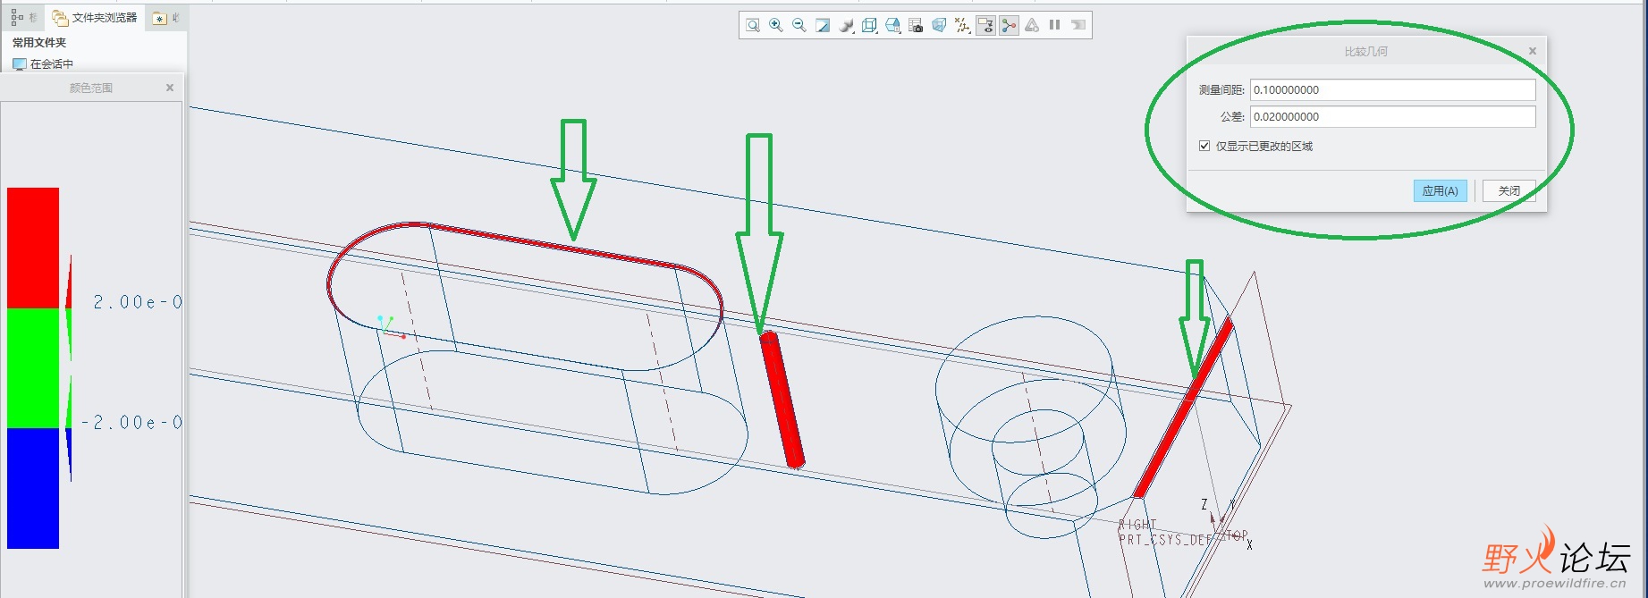
Task: Open the View Manager camera icon
Action: pos(916,25)
